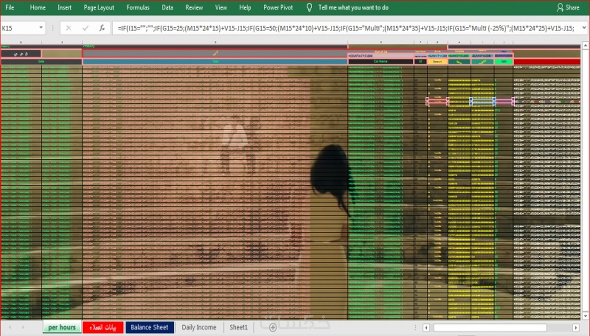Click the vertical scrollbar up arrow

coord(585,45)
